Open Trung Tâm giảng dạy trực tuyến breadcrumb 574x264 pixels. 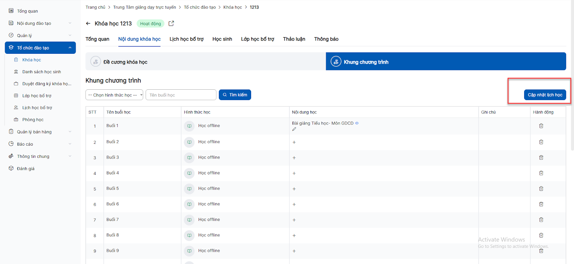coord(145,7)
